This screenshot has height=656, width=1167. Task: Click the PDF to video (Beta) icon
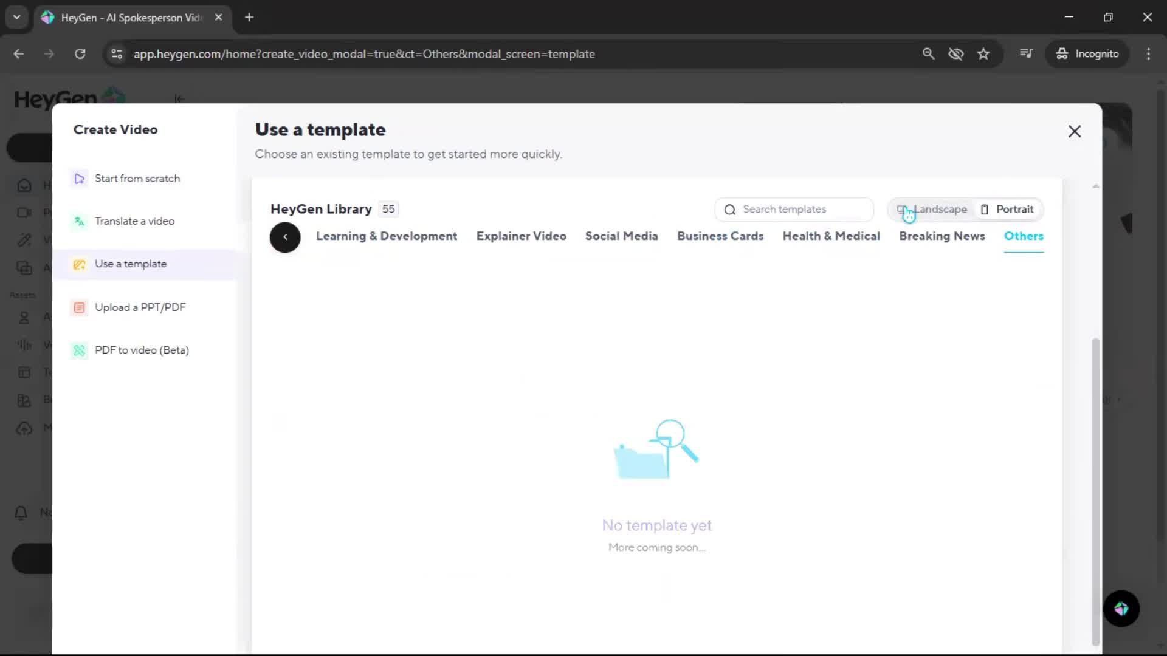[x=79, y=350]
